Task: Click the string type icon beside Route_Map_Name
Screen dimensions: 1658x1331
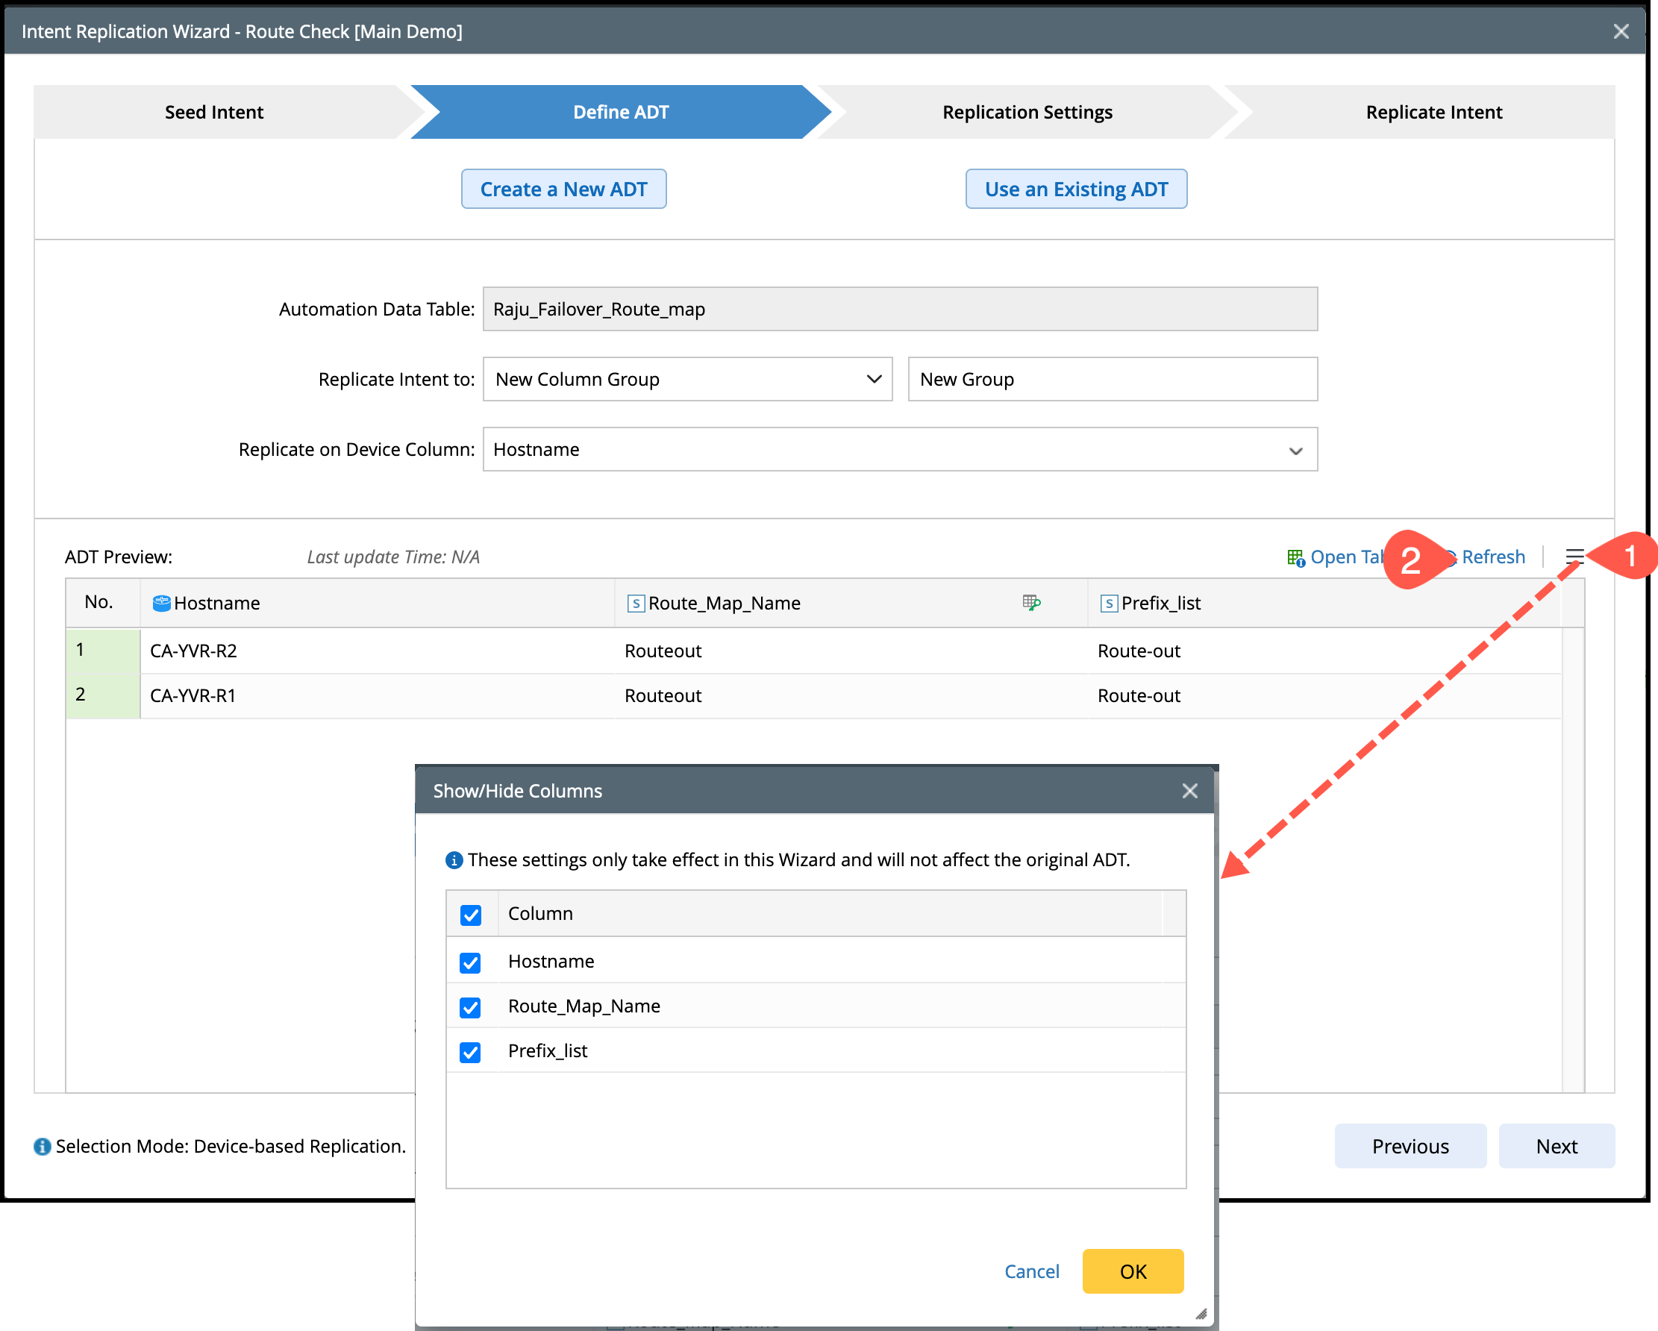Action: pyautogui.click(x=635, y=604)
